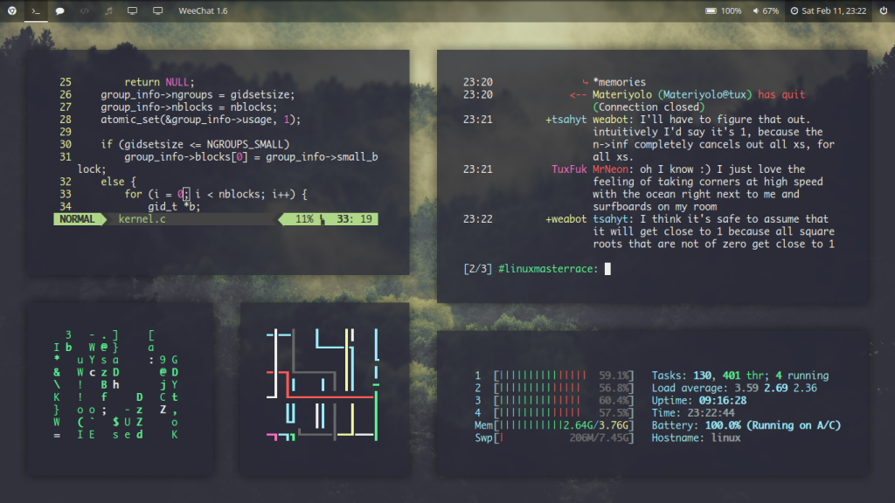Switch to the #linuxmasterrace buffer tab
This screenshot has height=503, width=895.
pyautogui.click(x=546, y=268)
